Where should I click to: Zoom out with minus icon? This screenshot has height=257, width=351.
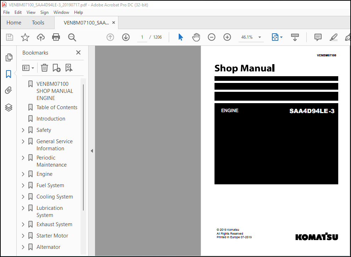pos(212,37)
